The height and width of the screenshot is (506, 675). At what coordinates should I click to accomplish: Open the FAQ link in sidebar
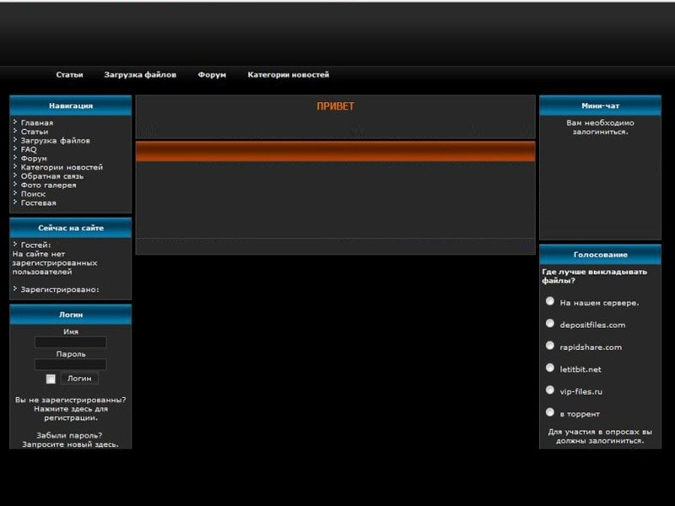coord(29,149)
